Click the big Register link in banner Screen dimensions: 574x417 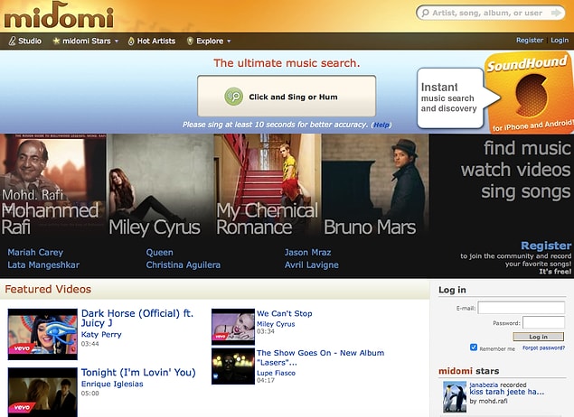click(546, 246)
